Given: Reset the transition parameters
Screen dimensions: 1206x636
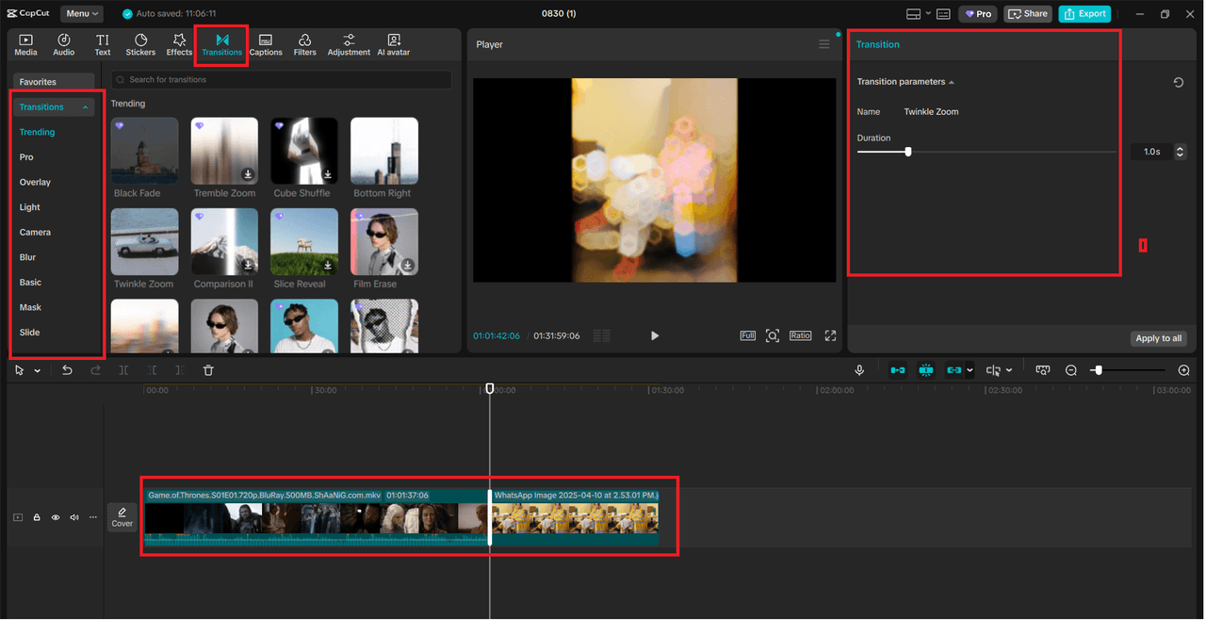Looking at the screenshot, I should click(1179, 82).
